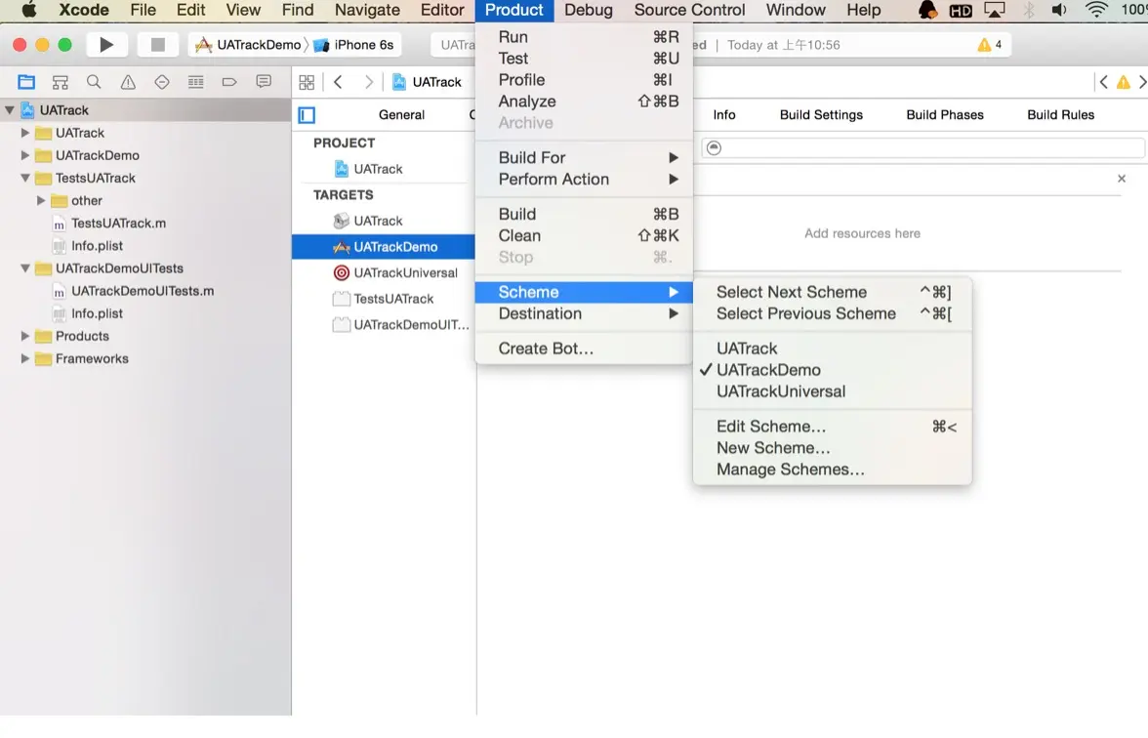Switch to the Build Phases tab
1148x738 pixels.
point(945,115)
